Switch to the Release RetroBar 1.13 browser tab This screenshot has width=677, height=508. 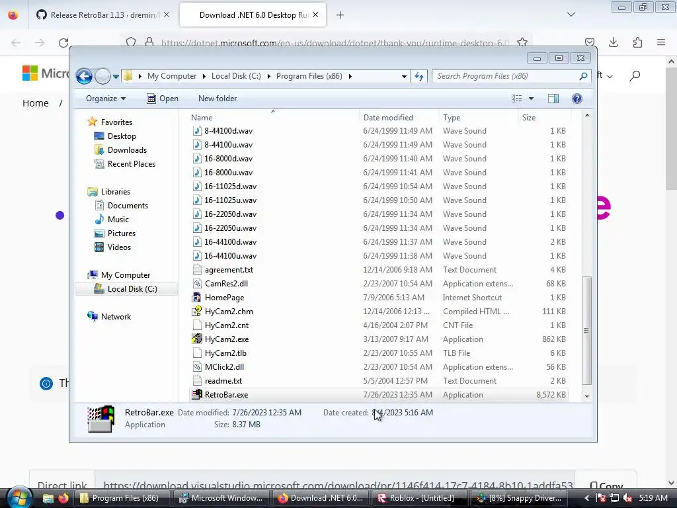coord(102,15)
